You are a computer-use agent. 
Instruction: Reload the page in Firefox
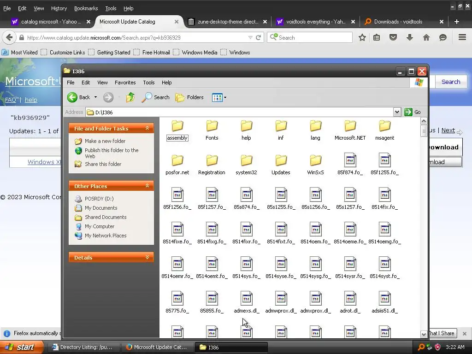[x=258, y=38]
